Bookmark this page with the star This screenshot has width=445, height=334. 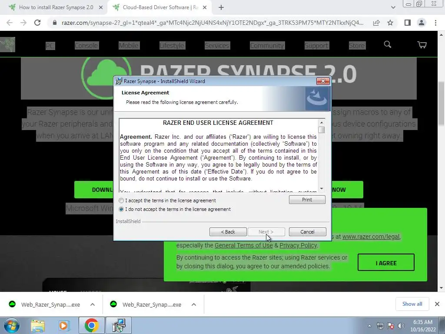click(x=390, y=23)
